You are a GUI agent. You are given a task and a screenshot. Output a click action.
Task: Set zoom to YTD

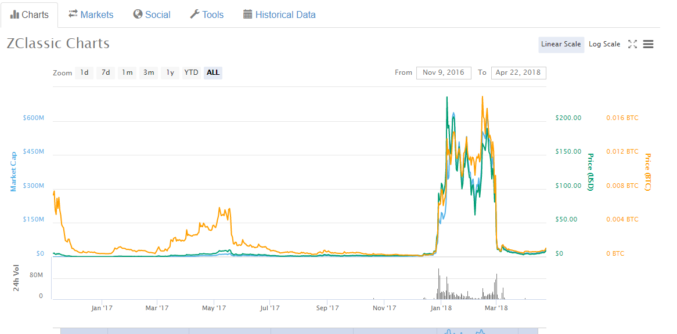pyautogui.click(x=191, y=73)
